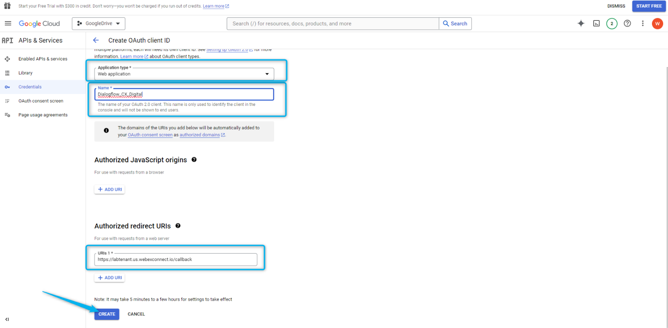
Task: Open the main navigation hamburger menu
Action: (8, 23)
